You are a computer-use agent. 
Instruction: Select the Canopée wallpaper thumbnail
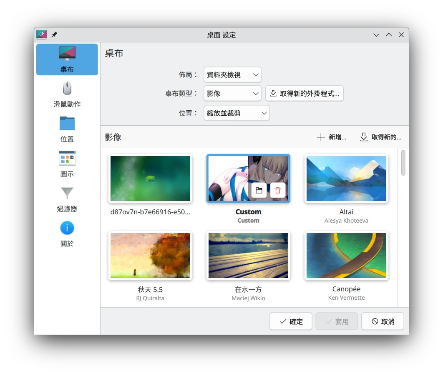346,255
